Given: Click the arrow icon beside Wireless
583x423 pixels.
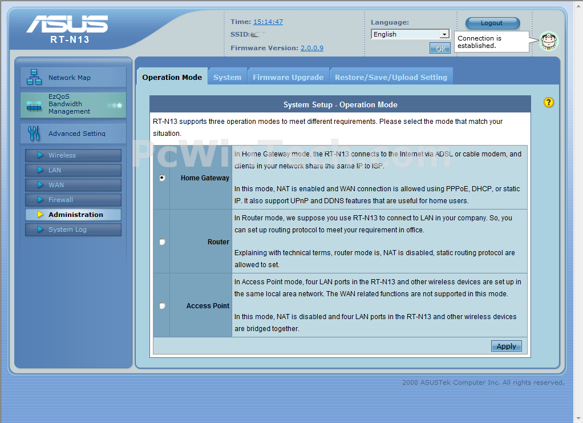Looking at the screenshot, I should coord(40,155).
